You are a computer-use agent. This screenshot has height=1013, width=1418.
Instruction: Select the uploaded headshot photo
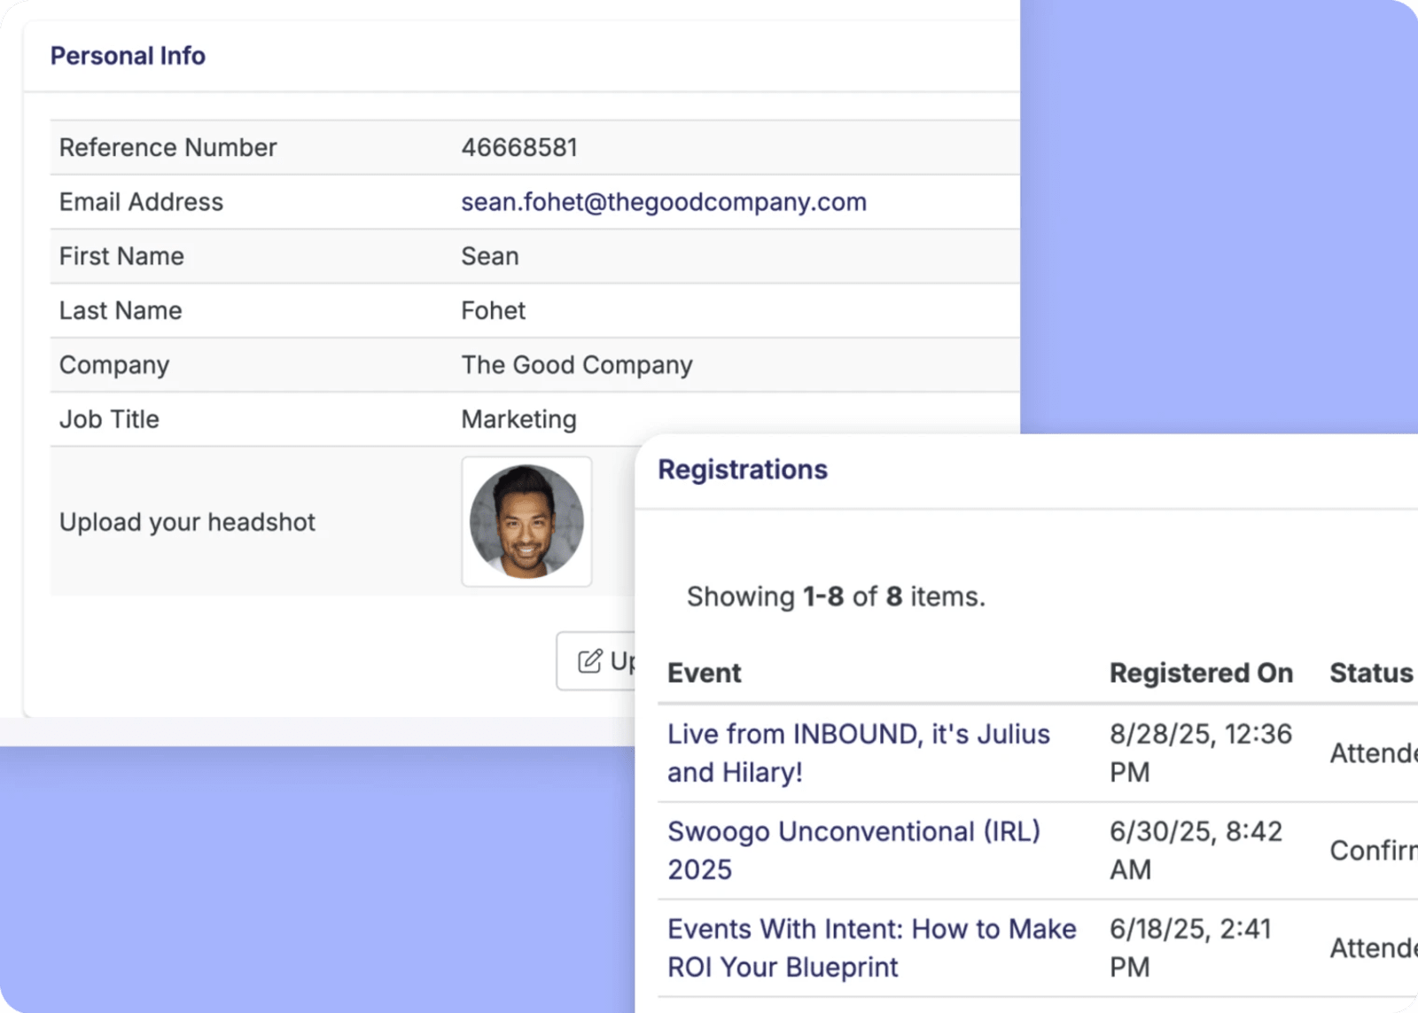[x=526, y=522]
